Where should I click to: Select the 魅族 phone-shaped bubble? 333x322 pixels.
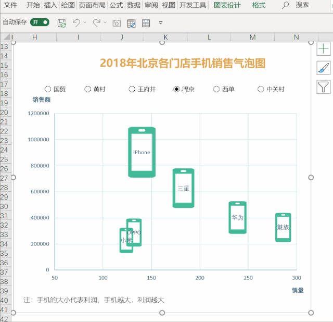pyautogui.click(x=283, y=227)
